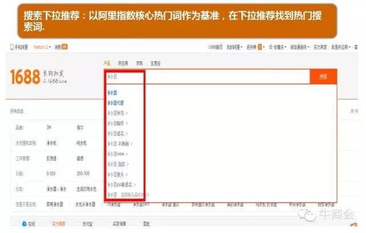Pick the 净水器 不锈钢 suggestion

click(118, 144)
